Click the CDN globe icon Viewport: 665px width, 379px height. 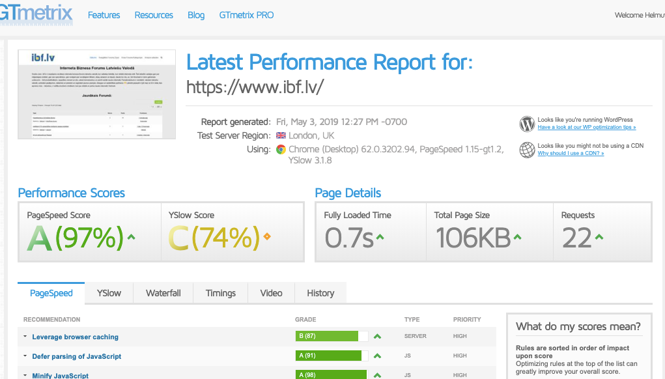tap(527, 150)
